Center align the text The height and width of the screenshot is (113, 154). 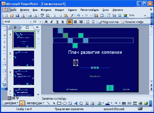[75, 22]
